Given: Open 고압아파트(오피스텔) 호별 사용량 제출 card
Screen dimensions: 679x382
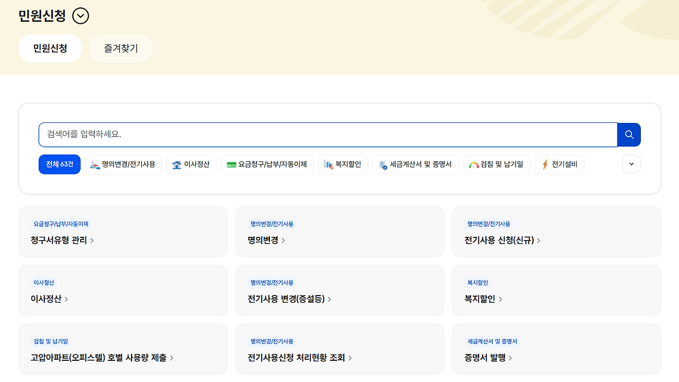Looking at the screenshot, I should pyautogui.click(x=123, y=349).
